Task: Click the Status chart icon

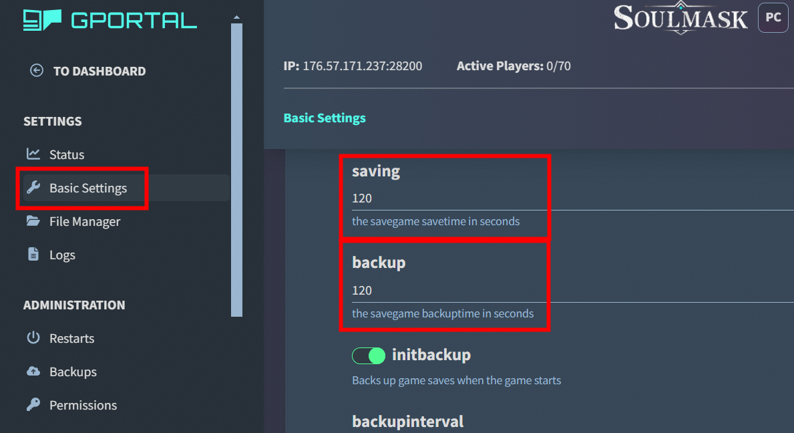Action: [x=33, y=154]
